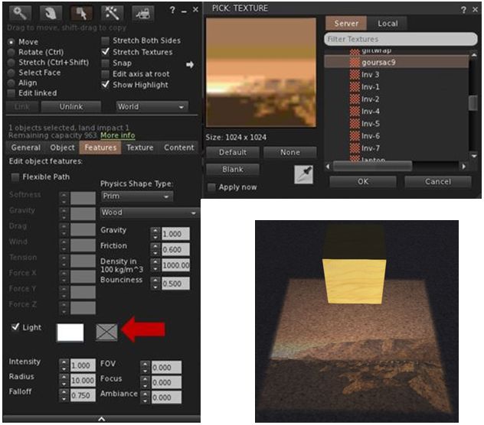Click the snap options arrow icon
This screenshot has height=425, width=484.
[190, 65]
